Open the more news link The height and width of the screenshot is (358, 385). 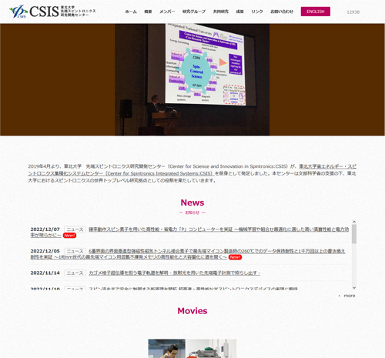point(350,296)
